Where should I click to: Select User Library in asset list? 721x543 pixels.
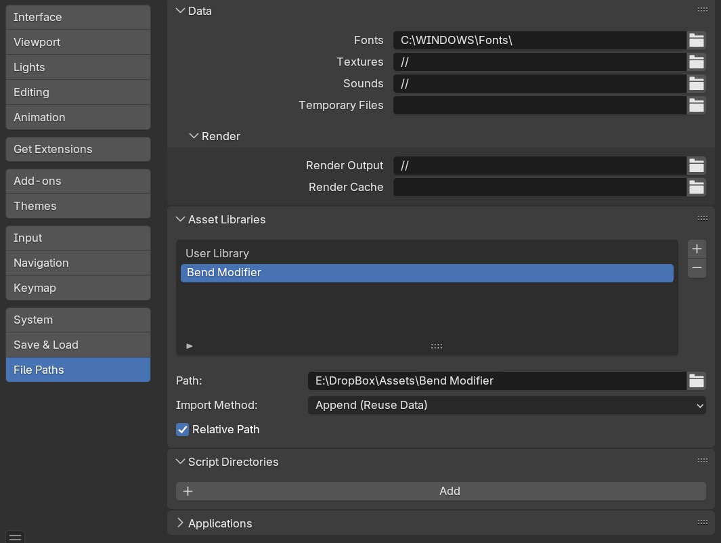427,253
